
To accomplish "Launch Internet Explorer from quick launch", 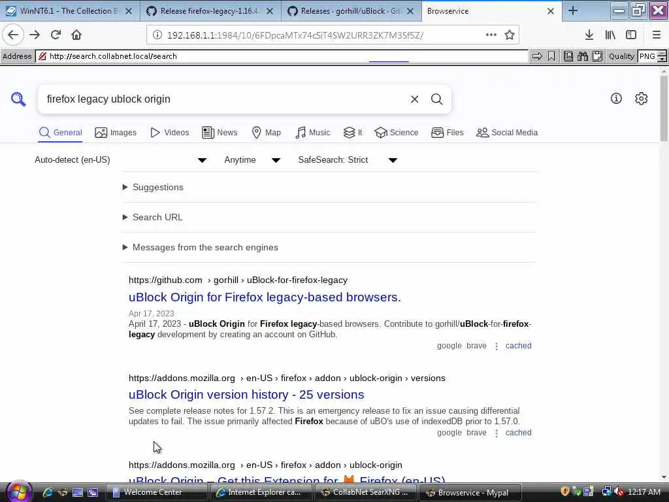I will tap(47, 492).
